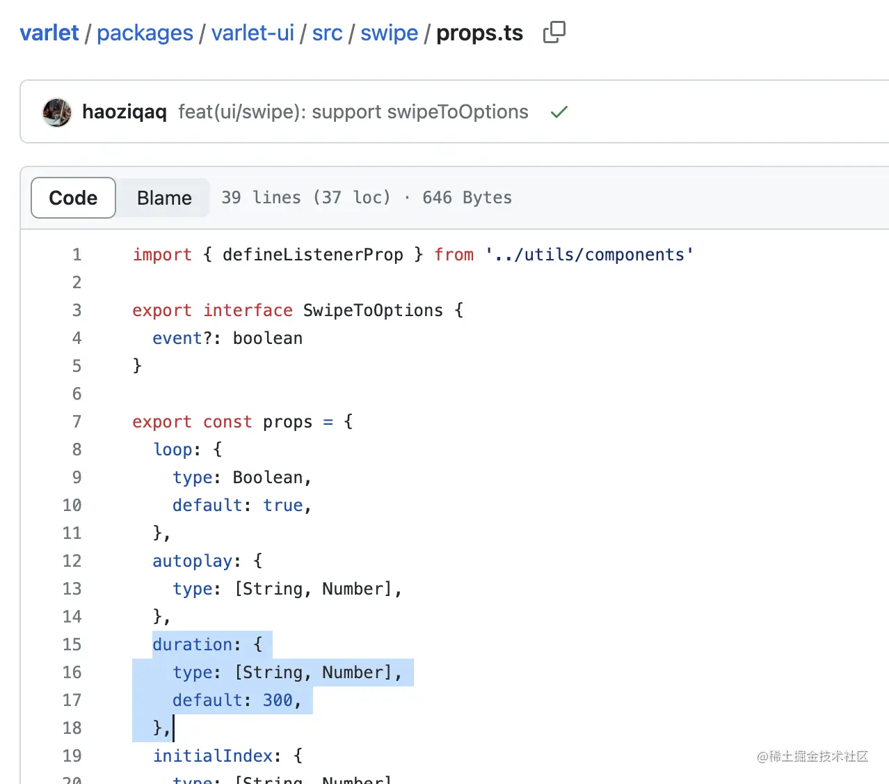Click the defineListenerProp identifier

tap(312, 255)
